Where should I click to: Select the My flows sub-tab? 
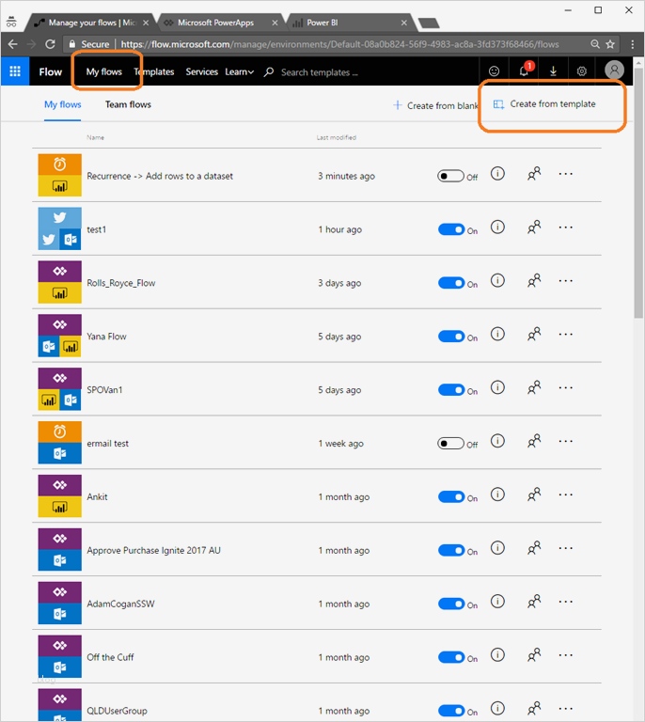pos(63,104)
